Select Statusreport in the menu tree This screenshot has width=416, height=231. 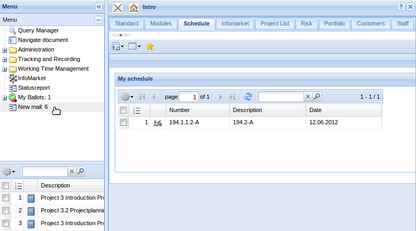point(34,88)
